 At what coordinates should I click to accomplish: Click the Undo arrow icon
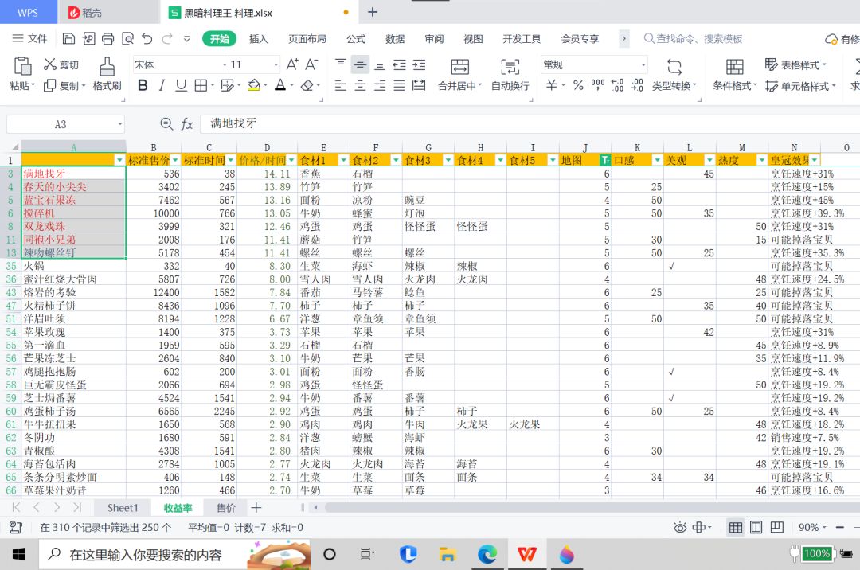coord(147,38)
